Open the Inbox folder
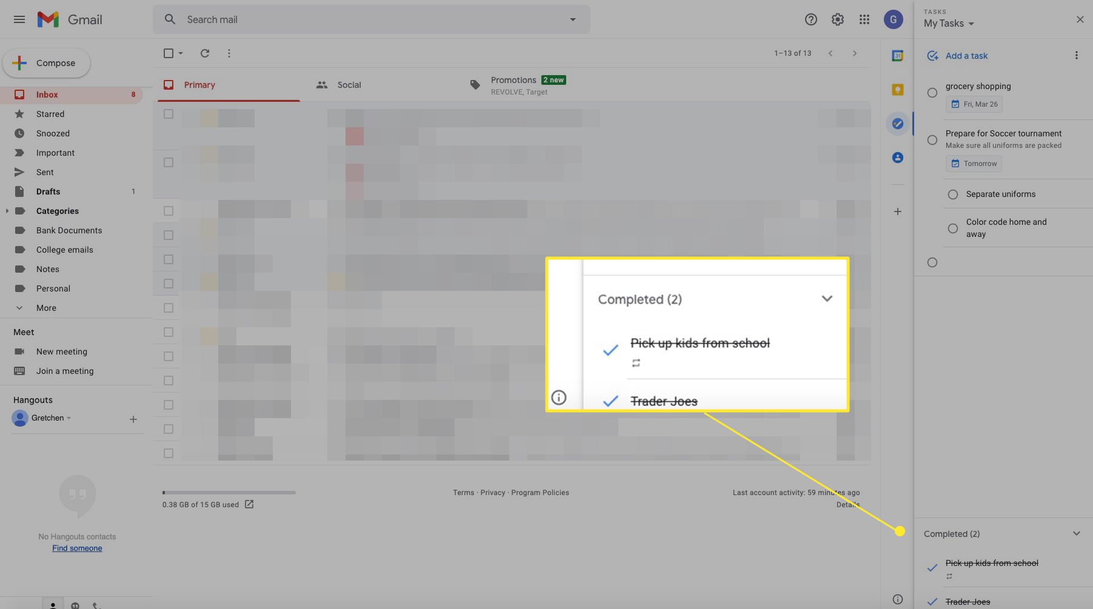This screenshot has height=609, width=1093. coord(72,95)
